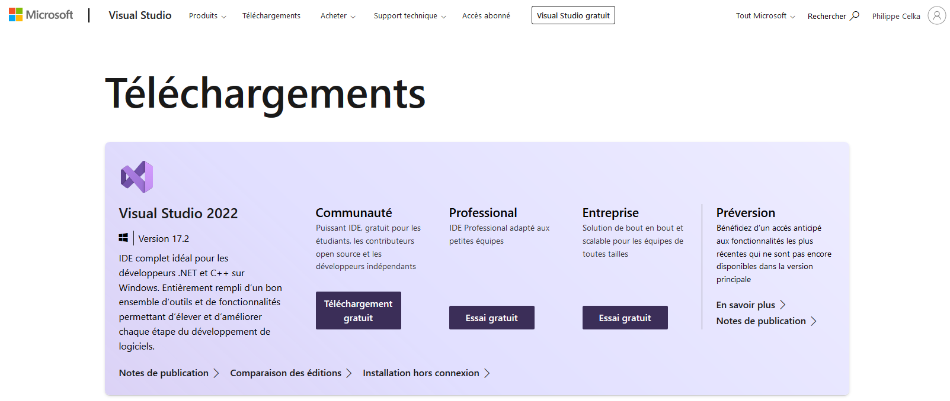Click Téléchargement gratuit for Communauté
This screenshot has width=950, height=401.
[x=359, y=311]
